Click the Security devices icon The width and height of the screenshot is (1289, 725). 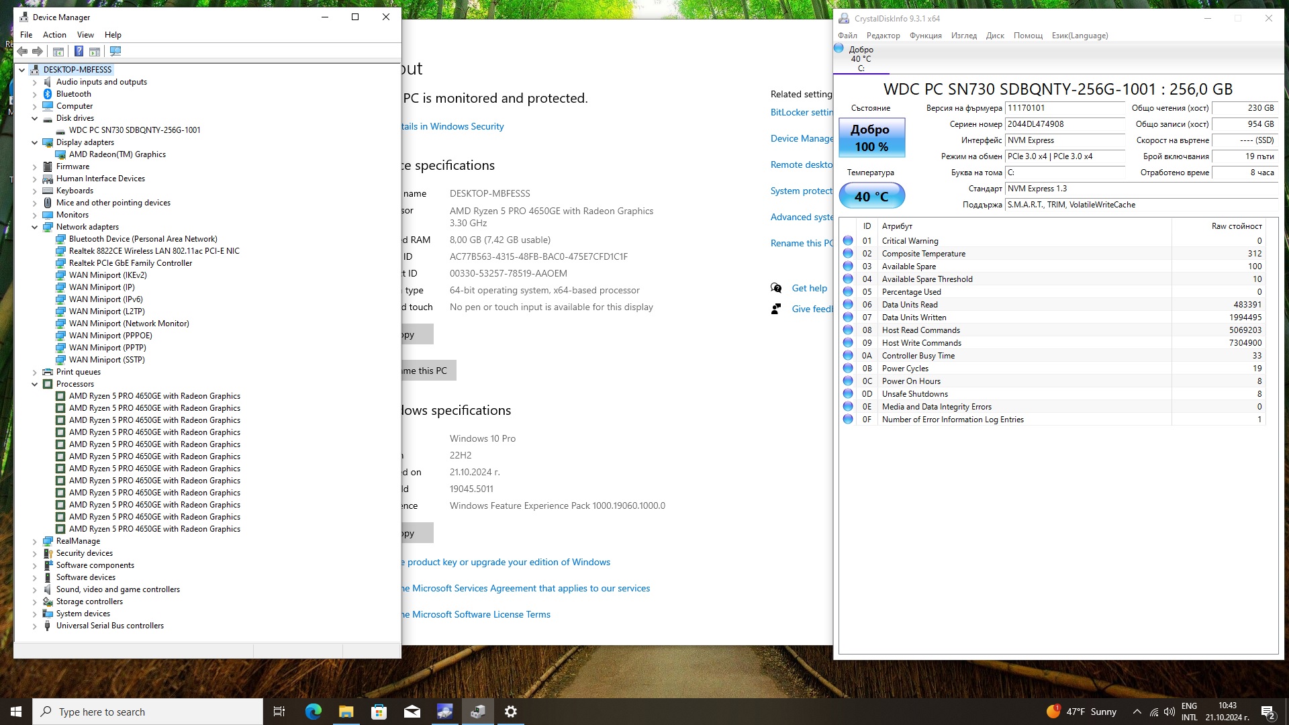point(48,553)
